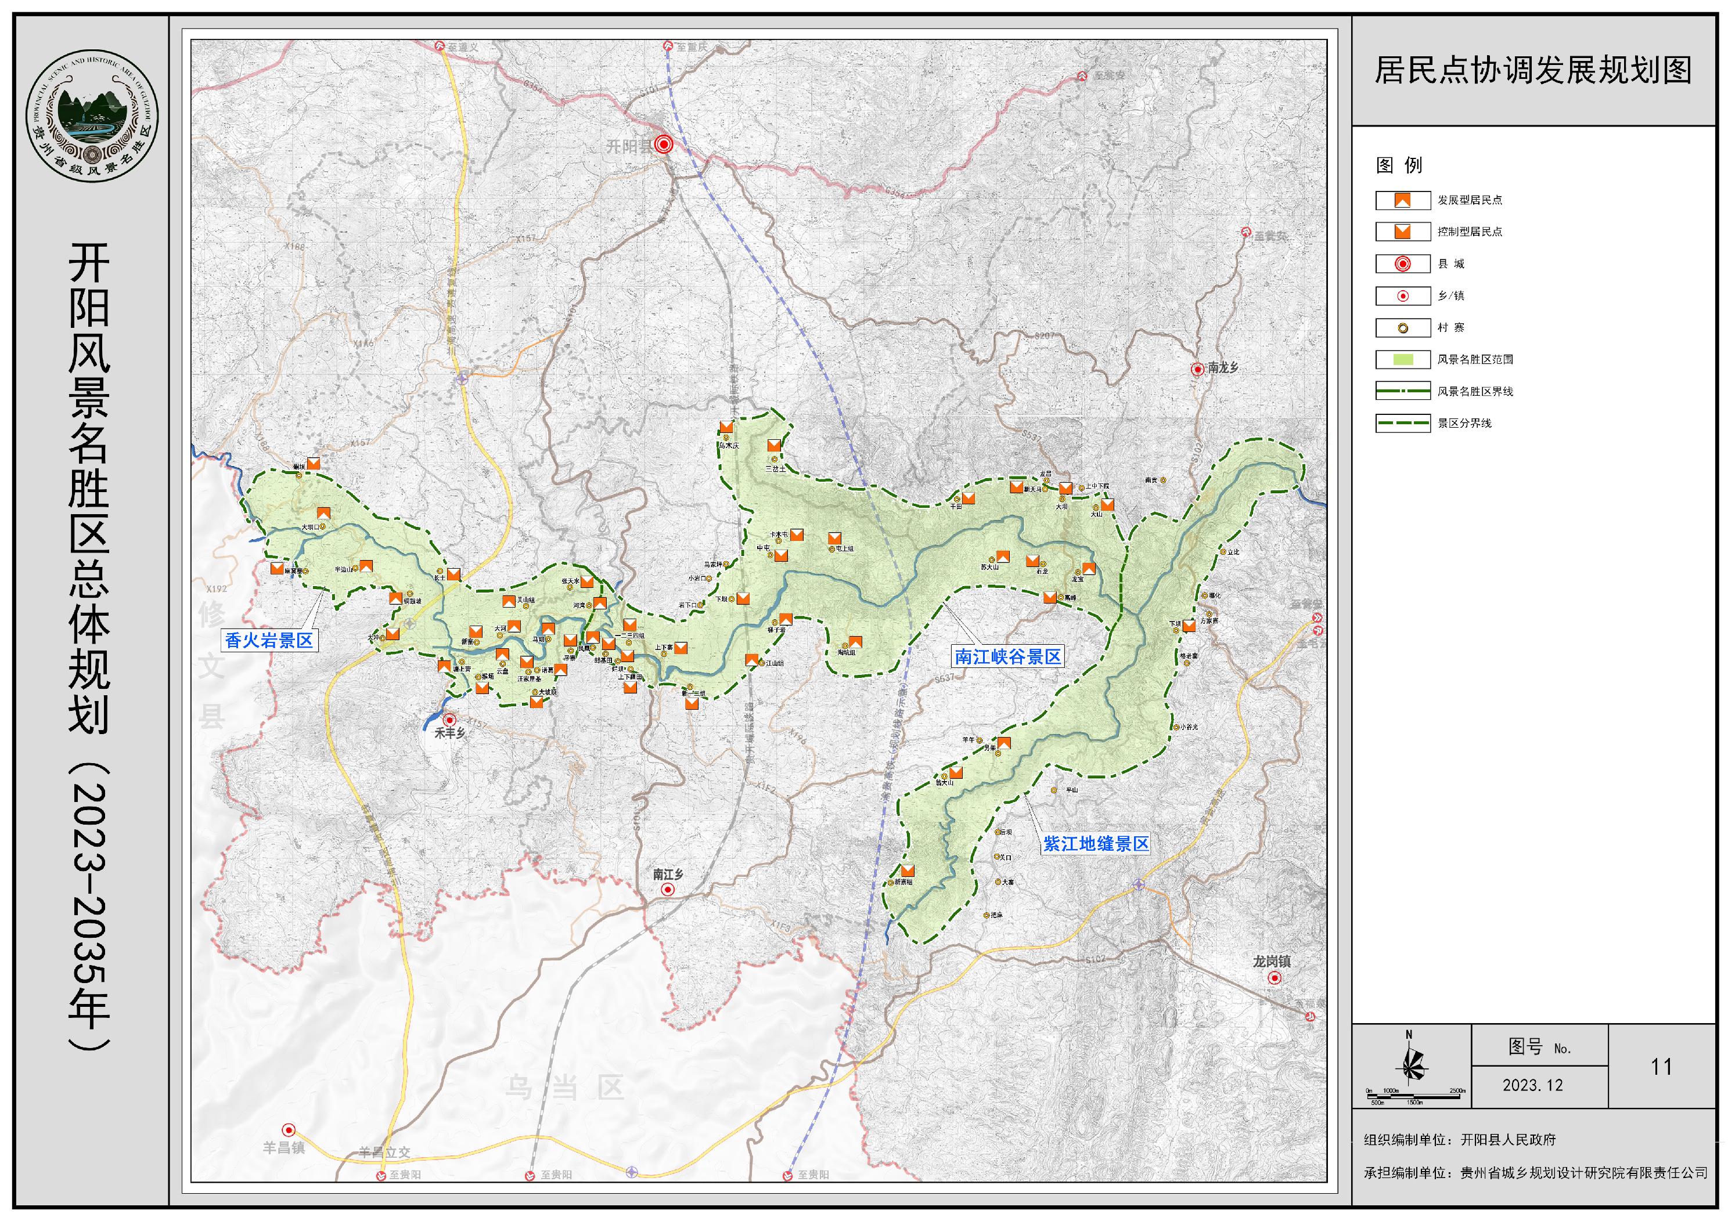Click the 紫江地缝景区 blue label
This screenshot has width=1728, height=1221.
(1096, 843)
